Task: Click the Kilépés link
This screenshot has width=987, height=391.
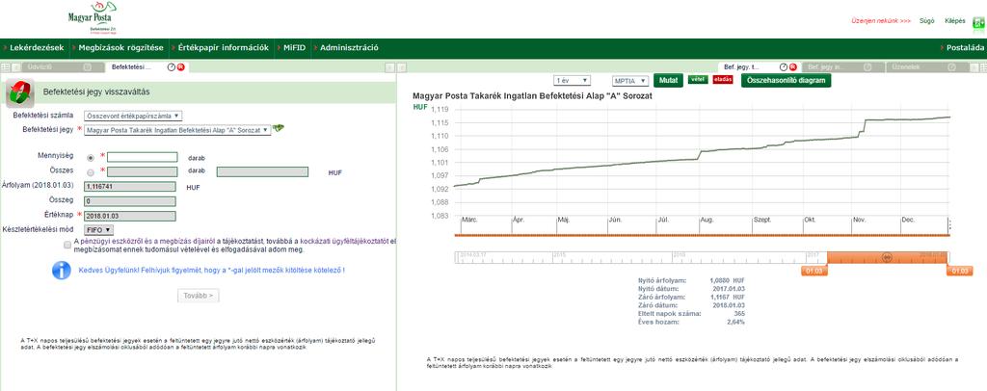Action: tap(955, 21)
